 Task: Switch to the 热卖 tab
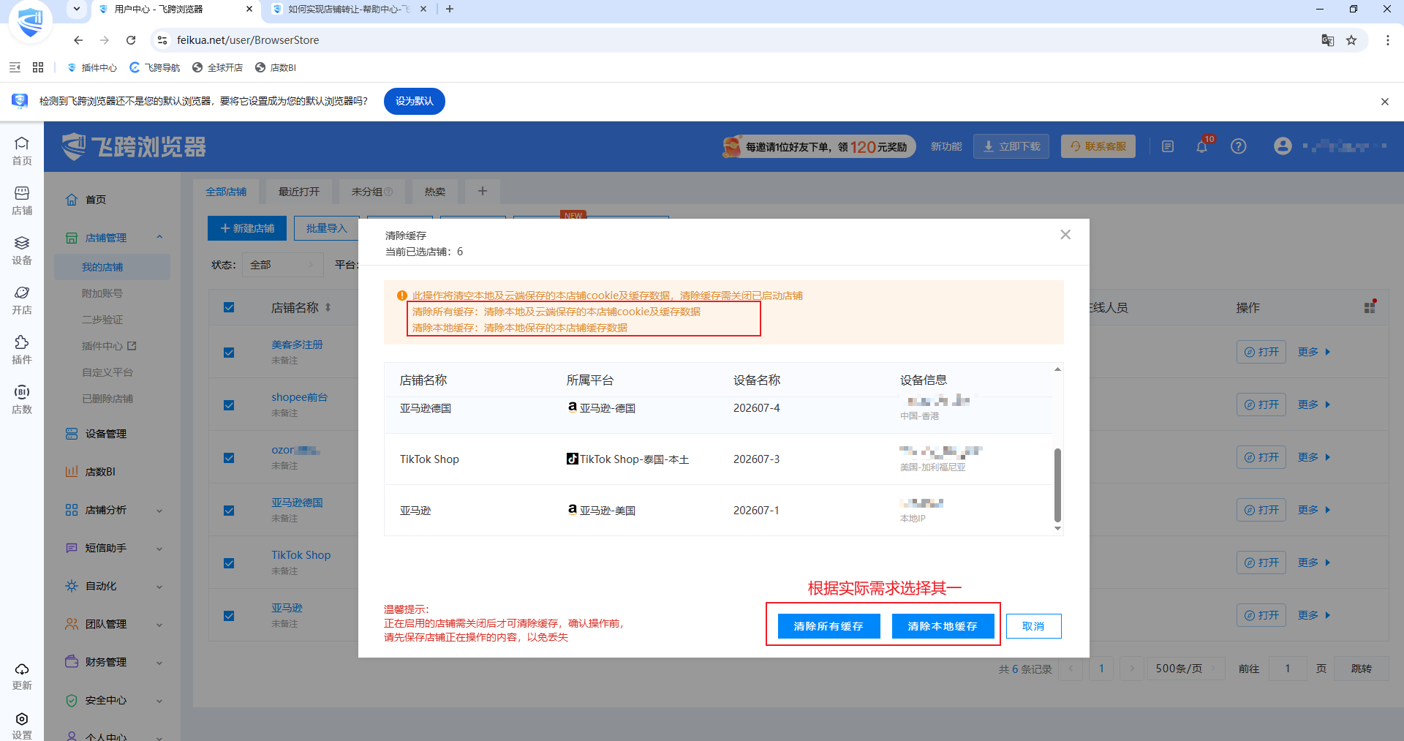tap(435, 192)
